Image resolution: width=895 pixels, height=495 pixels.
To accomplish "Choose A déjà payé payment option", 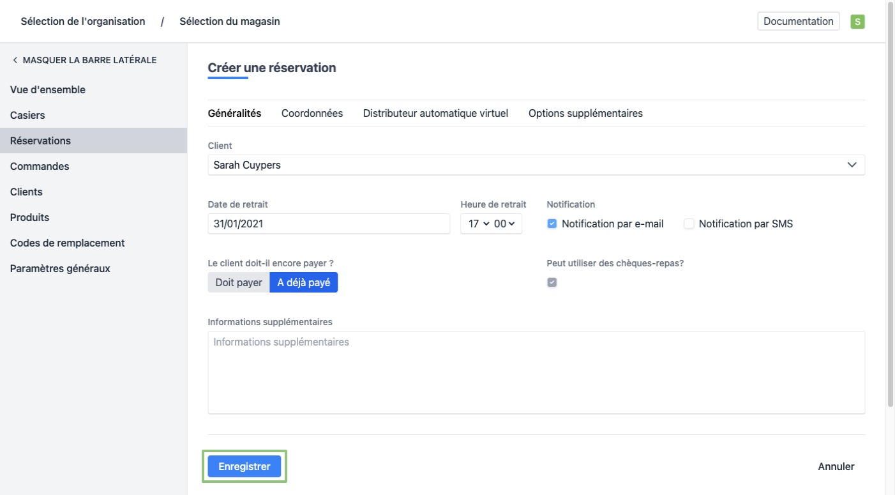I will [303, 282].
